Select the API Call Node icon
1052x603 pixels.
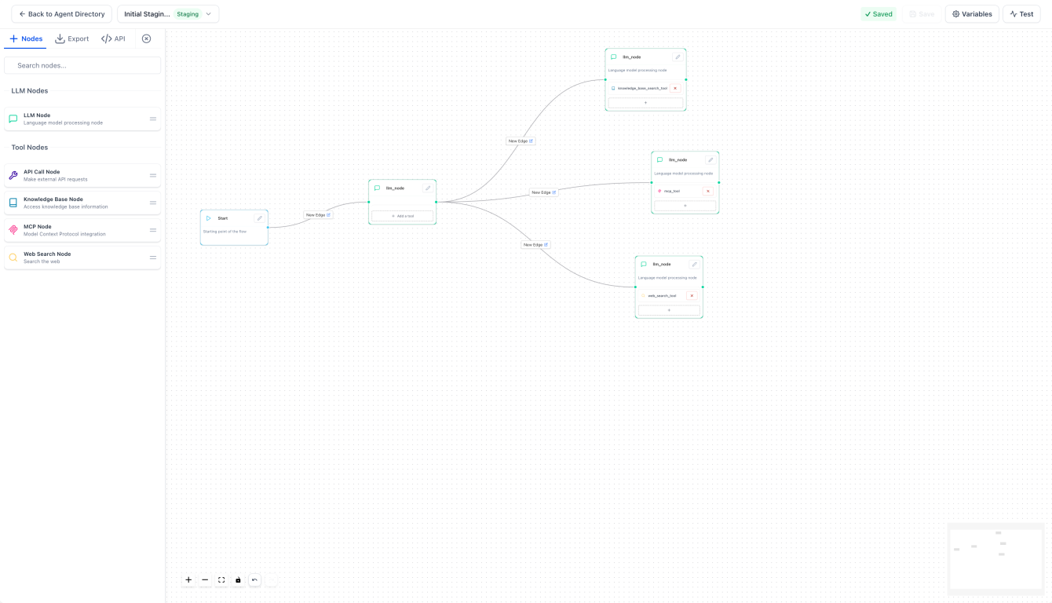(x=13, y=175)
